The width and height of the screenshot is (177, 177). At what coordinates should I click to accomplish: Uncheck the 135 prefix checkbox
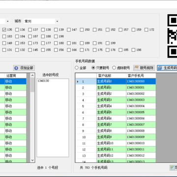tap(4, 29)
